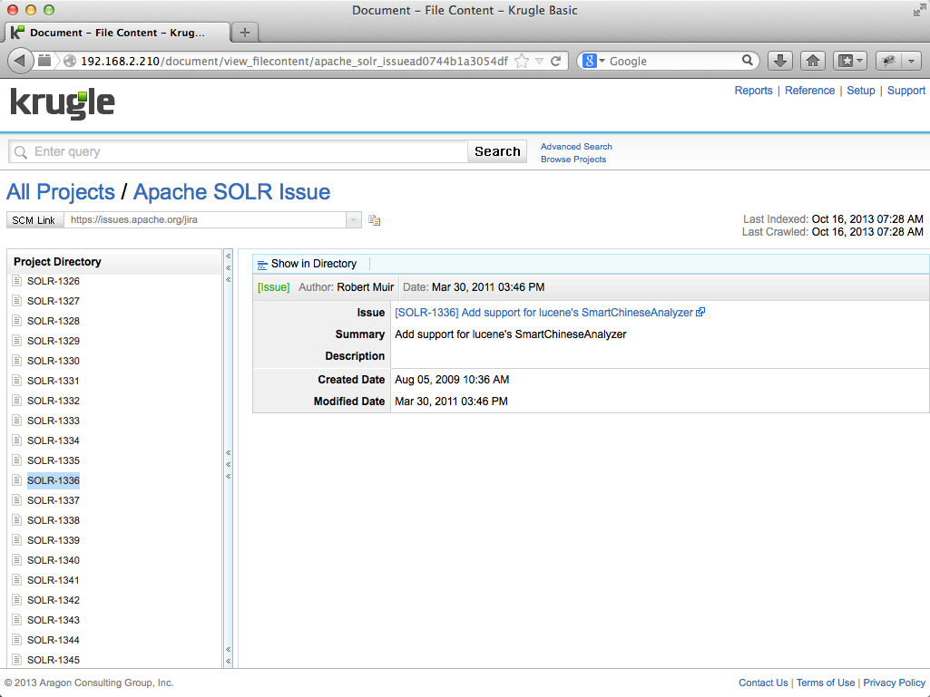Click the file icon beside SOLR-1338
The image size is (930, 697).
point(17,519)
